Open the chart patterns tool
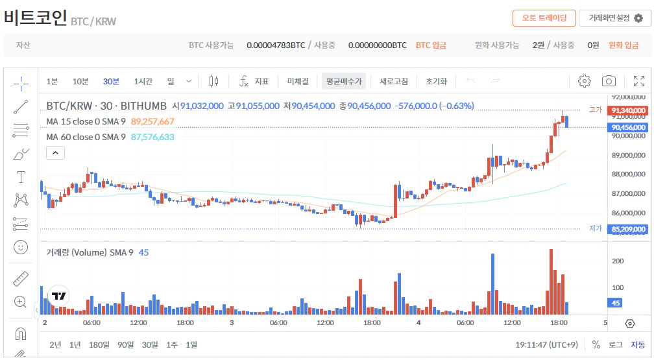Viewport: 654px width, 360px height. [21, 200]
